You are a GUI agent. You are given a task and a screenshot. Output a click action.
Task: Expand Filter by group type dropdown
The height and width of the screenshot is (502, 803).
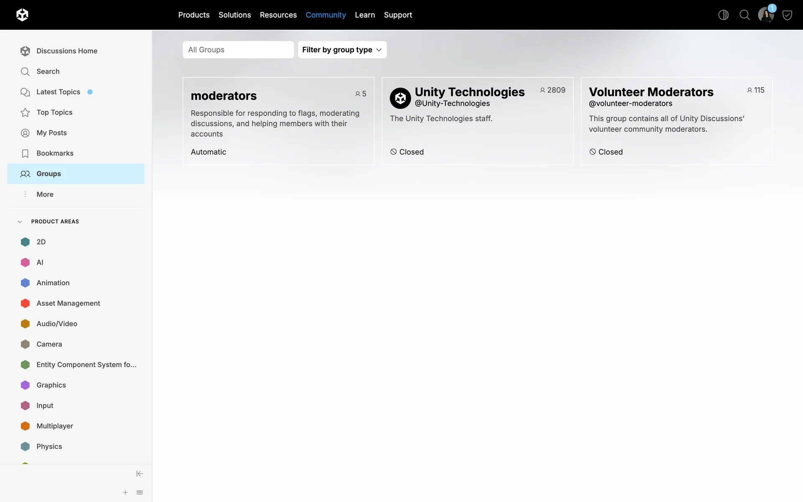[342, 50]
